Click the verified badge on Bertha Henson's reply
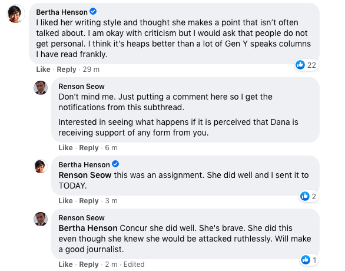 115,164
